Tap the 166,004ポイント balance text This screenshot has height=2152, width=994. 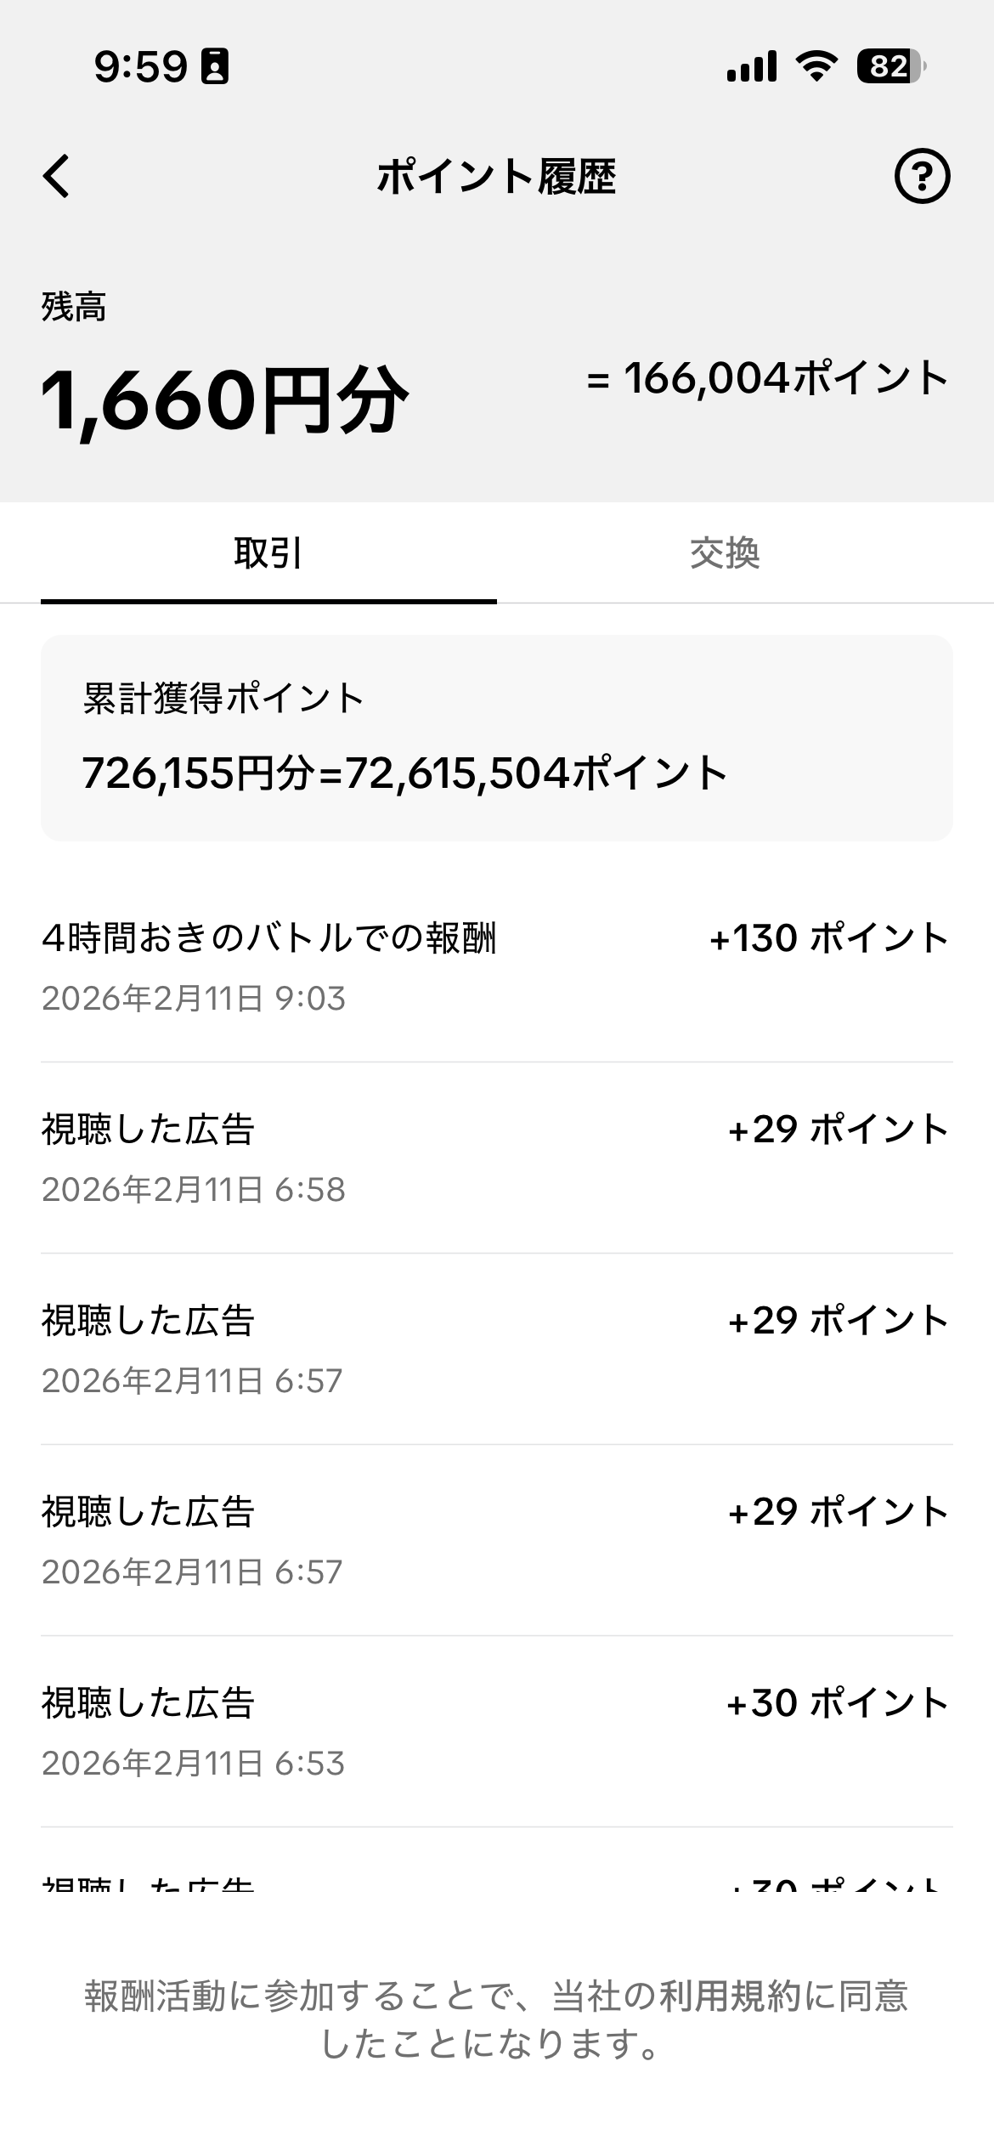(768, 379)
